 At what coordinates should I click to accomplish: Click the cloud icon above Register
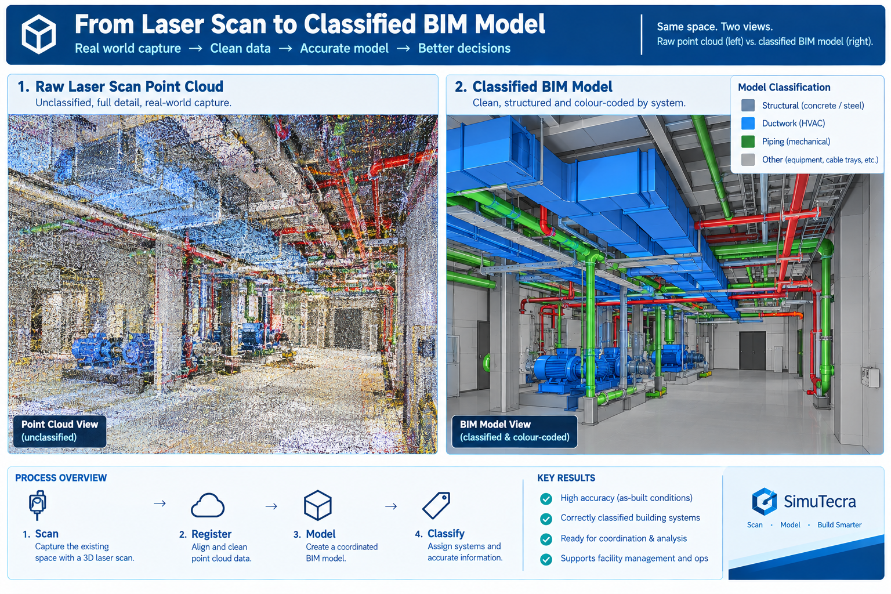pyautogui.click(x=208, y=505)
